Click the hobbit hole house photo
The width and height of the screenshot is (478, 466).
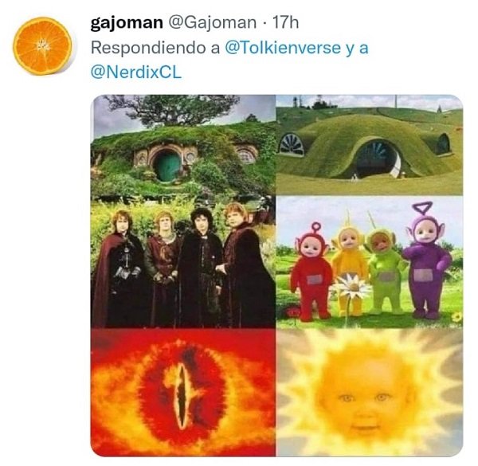click(x=184, y=145)
